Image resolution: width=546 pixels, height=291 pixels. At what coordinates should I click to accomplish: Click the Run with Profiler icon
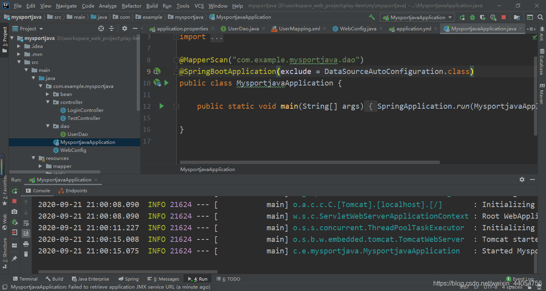point(494,17)
